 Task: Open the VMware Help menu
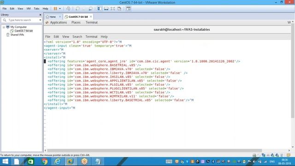point(45,9)
